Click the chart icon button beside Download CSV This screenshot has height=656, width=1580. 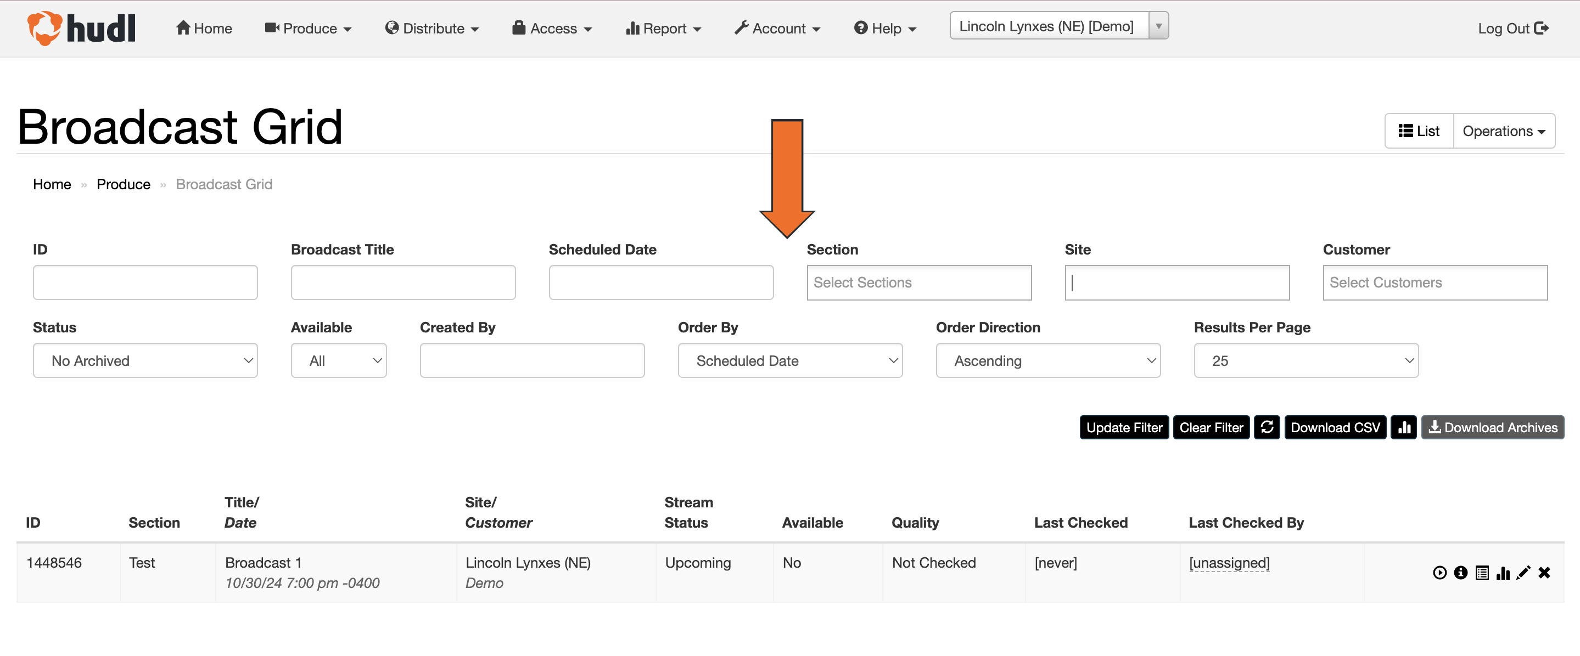[1403, 427]
